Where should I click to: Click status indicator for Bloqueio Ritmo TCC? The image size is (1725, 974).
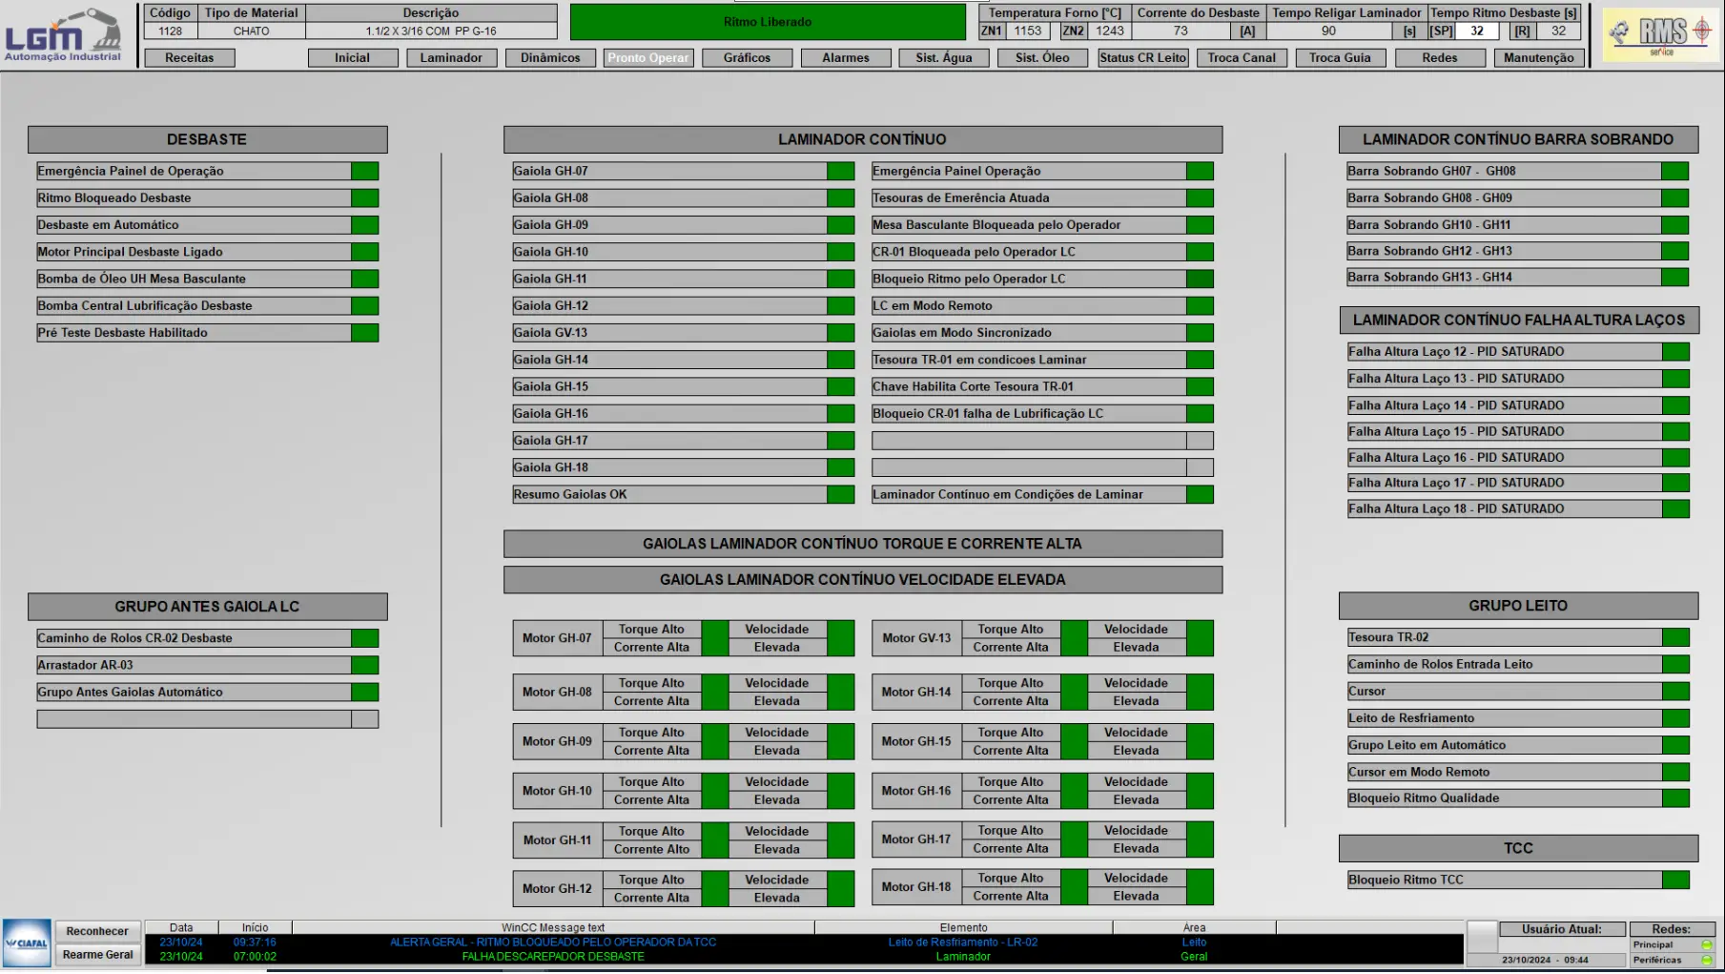click(x=1674, y=880)
